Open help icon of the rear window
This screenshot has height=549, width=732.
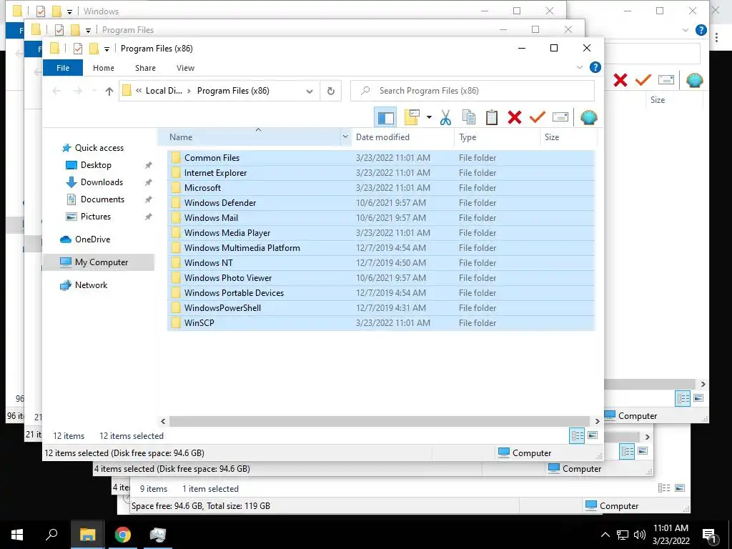coord(701,30)
